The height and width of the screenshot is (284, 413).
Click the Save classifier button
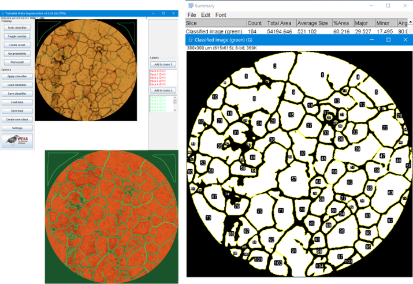click(x=17, y=94)
